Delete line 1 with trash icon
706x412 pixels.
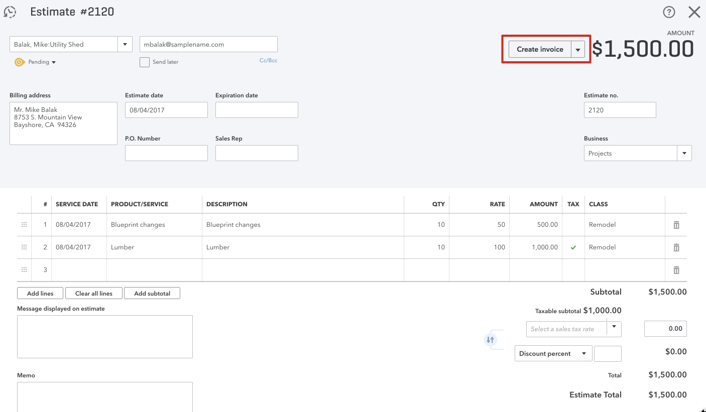[676, 225]
